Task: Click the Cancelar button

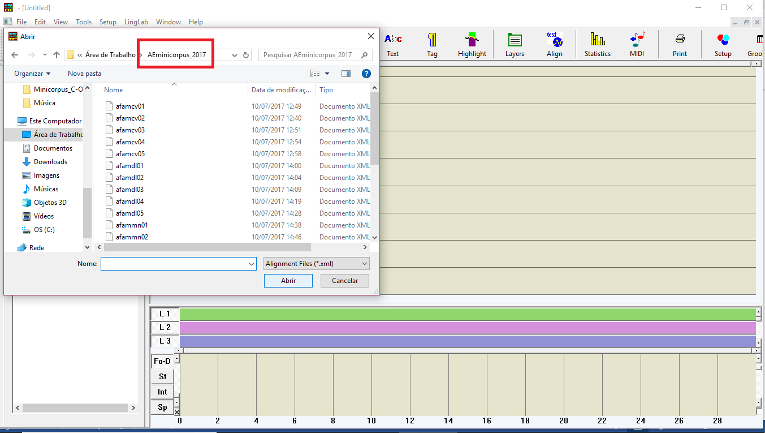Action: click(344, 281)
